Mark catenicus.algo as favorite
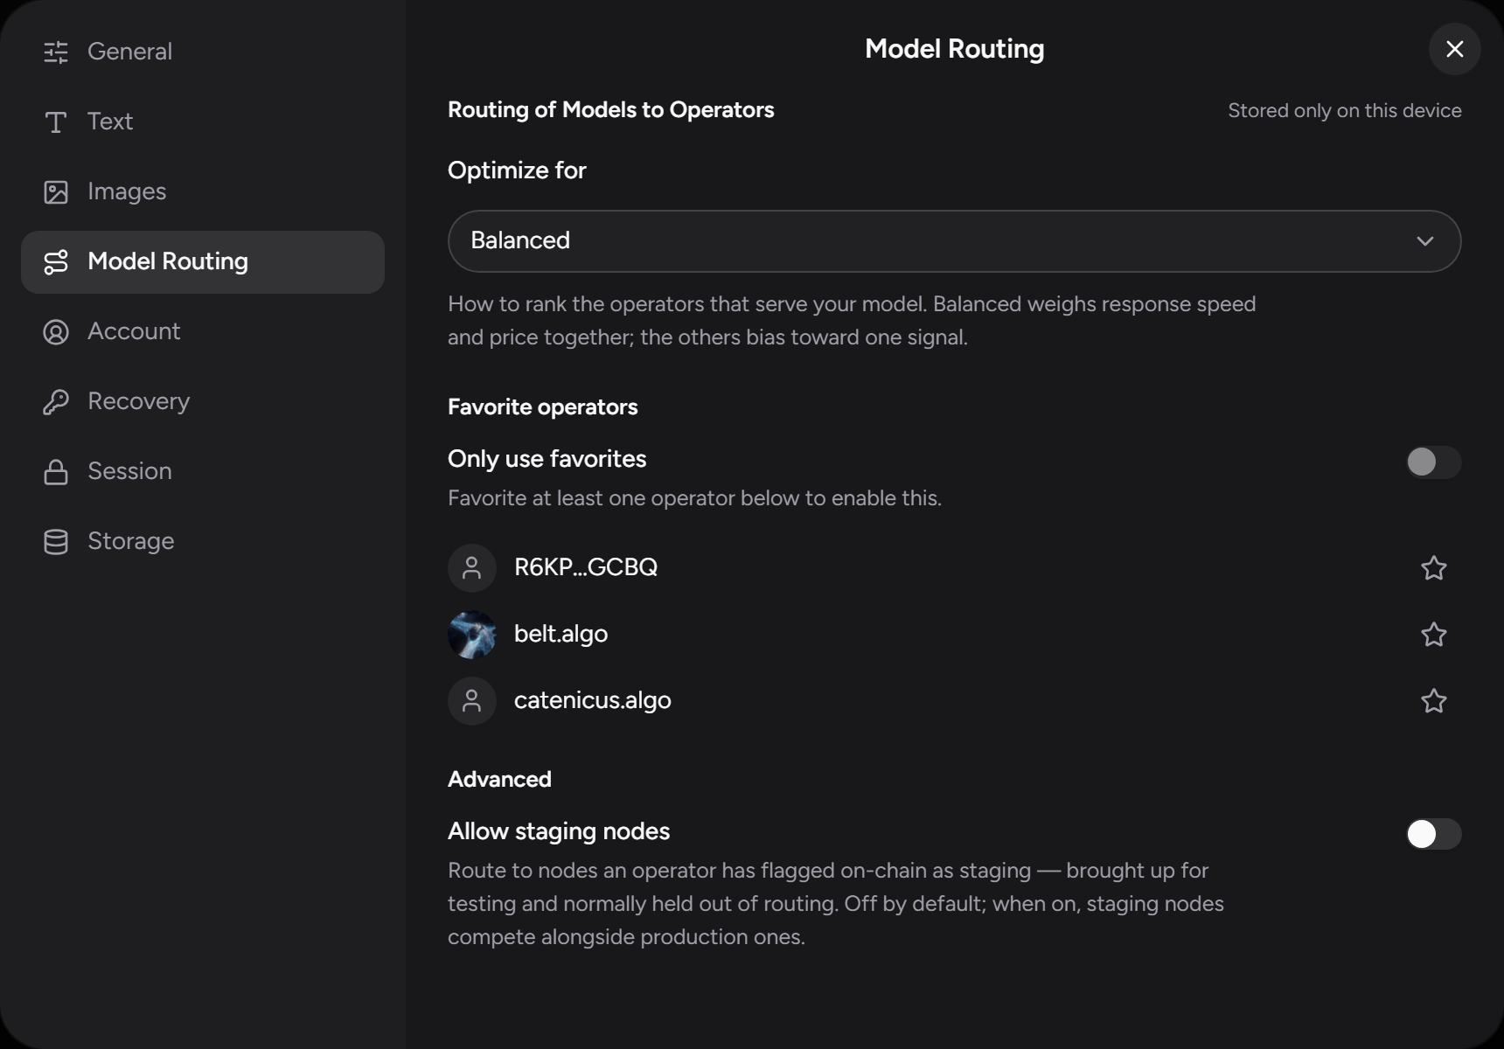The image size is (1504, 1049). [1433, 701]
